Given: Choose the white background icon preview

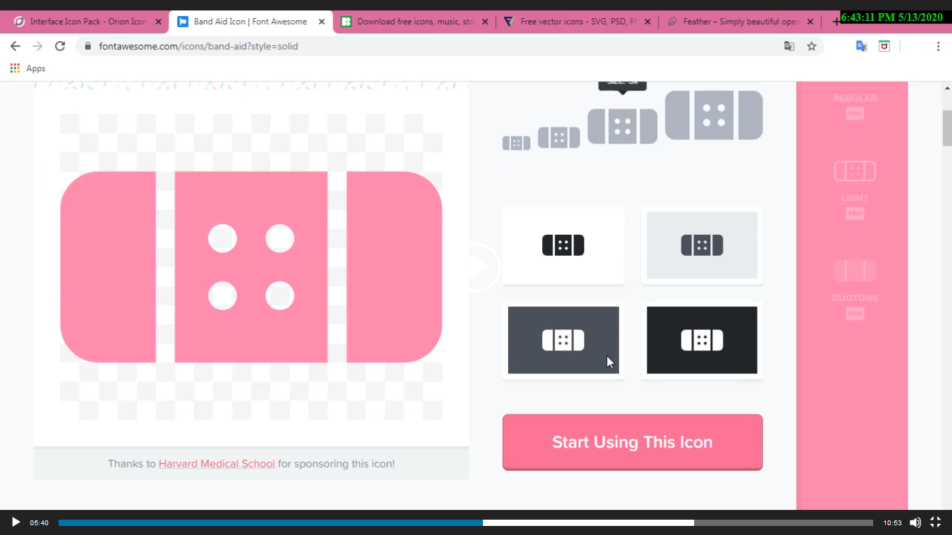Looking at the screenshot, I should point(563,245).
